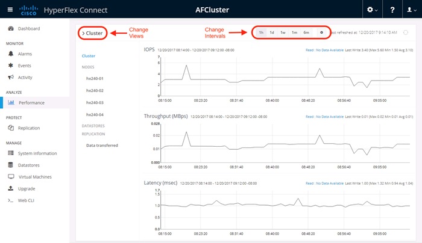The image size is (422, 243).
Task: Click the AFCluster title
Action: pyautogui.click(x=212, y=10)
